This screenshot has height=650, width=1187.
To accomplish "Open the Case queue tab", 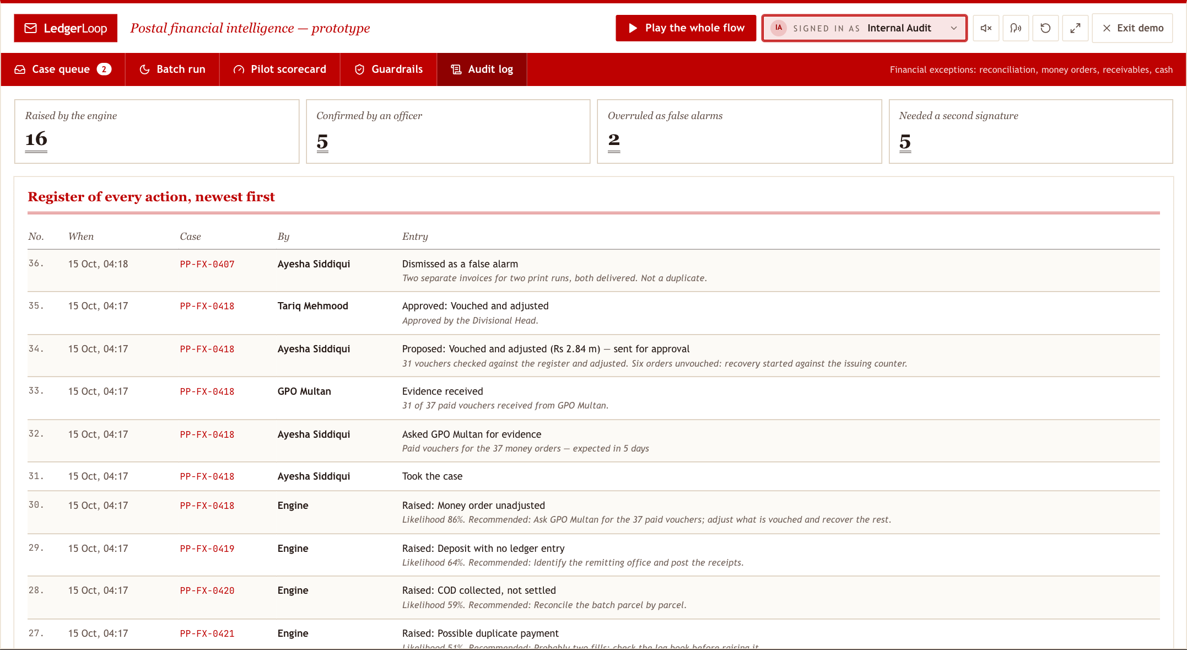I will pos(63,69).
